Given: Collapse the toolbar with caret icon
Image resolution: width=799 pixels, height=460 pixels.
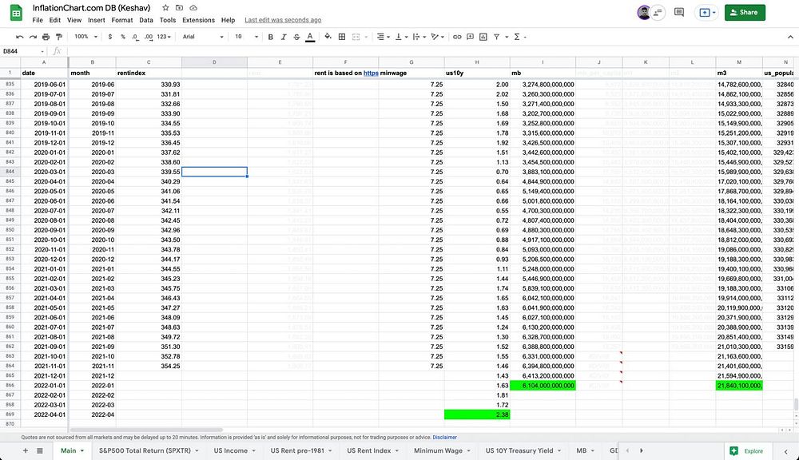Looking at the screenshot, I should tap(790, 37).
